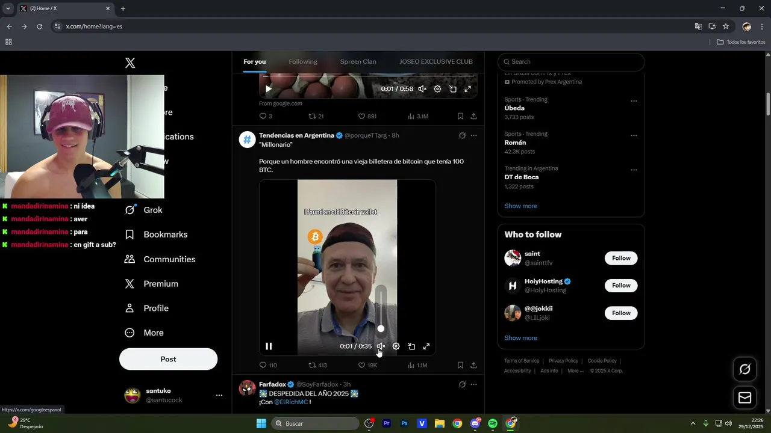771x433 pixels.
Task: Follow the @@jokkii account
Action: (x=621, y=313)
